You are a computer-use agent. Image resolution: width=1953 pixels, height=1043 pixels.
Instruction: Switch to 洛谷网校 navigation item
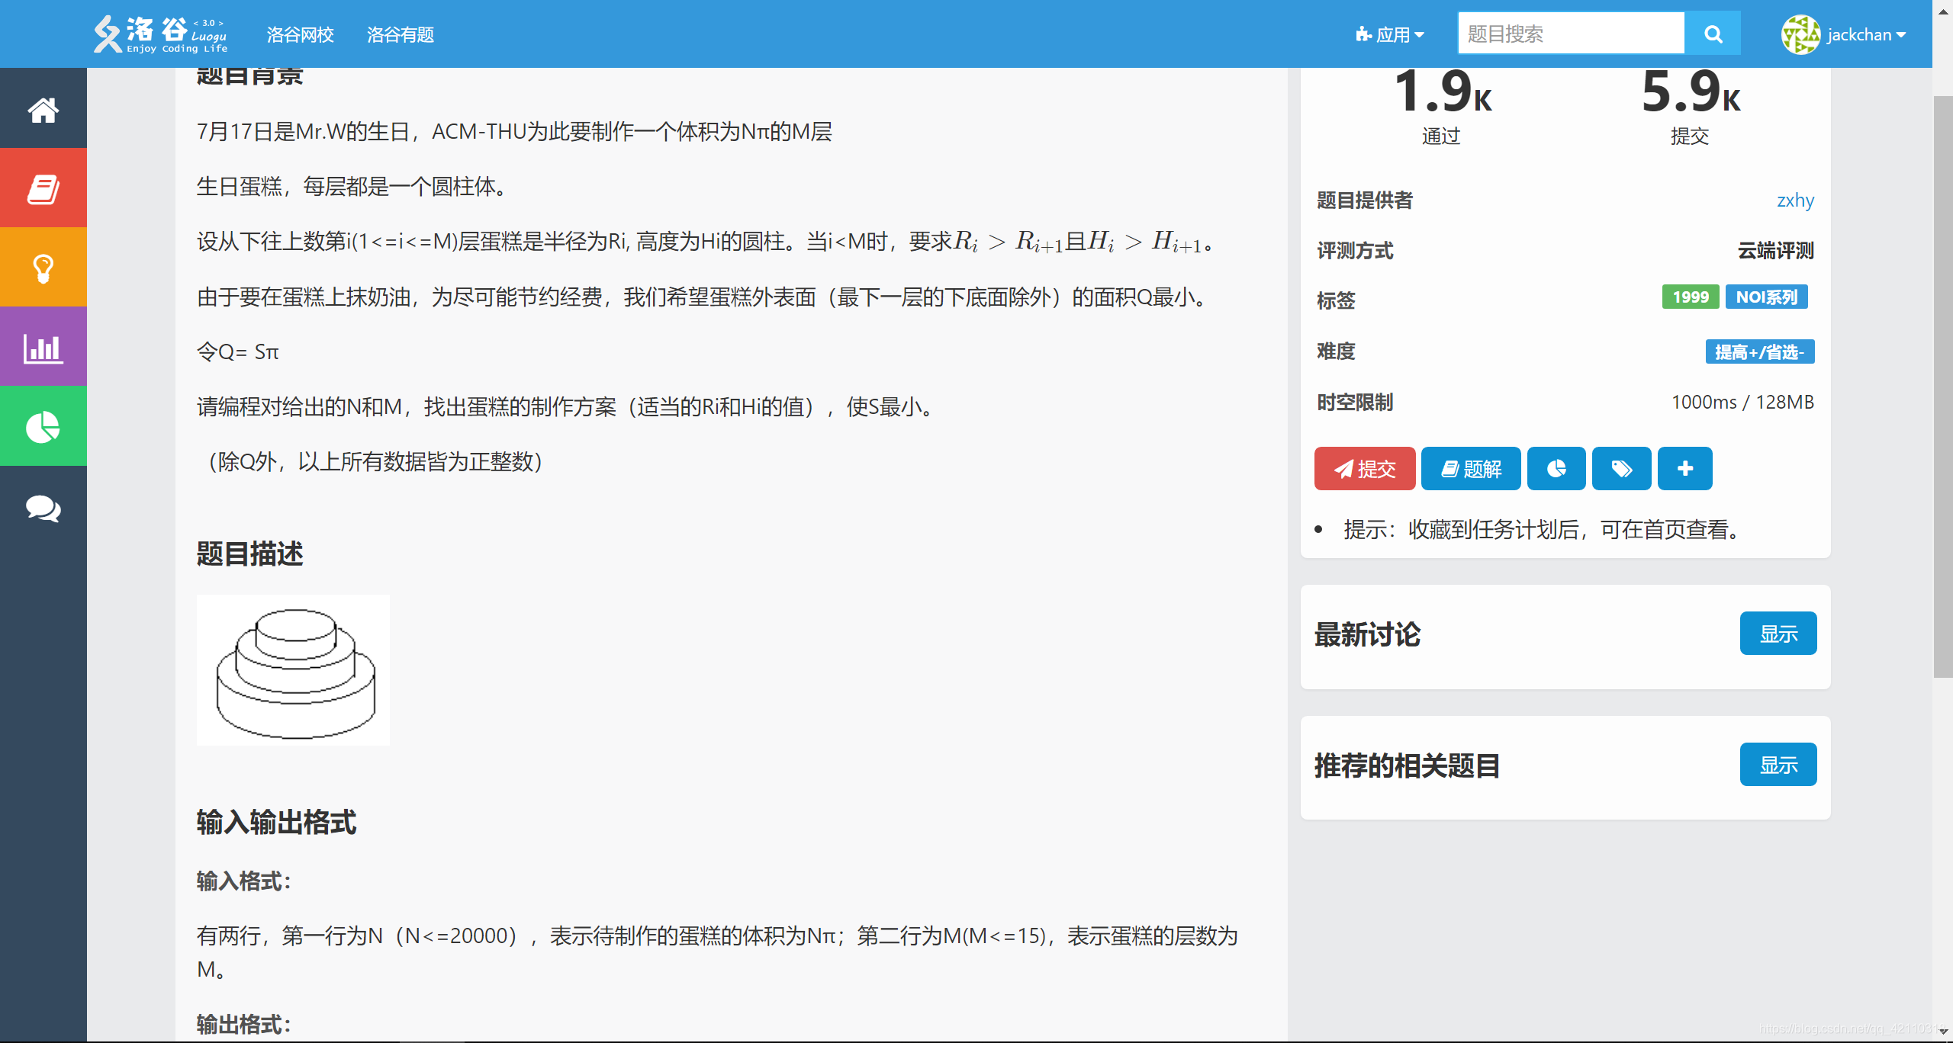299,35
